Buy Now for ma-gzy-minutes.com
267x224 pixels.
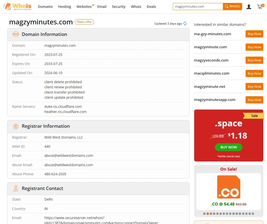coord(254,34)
